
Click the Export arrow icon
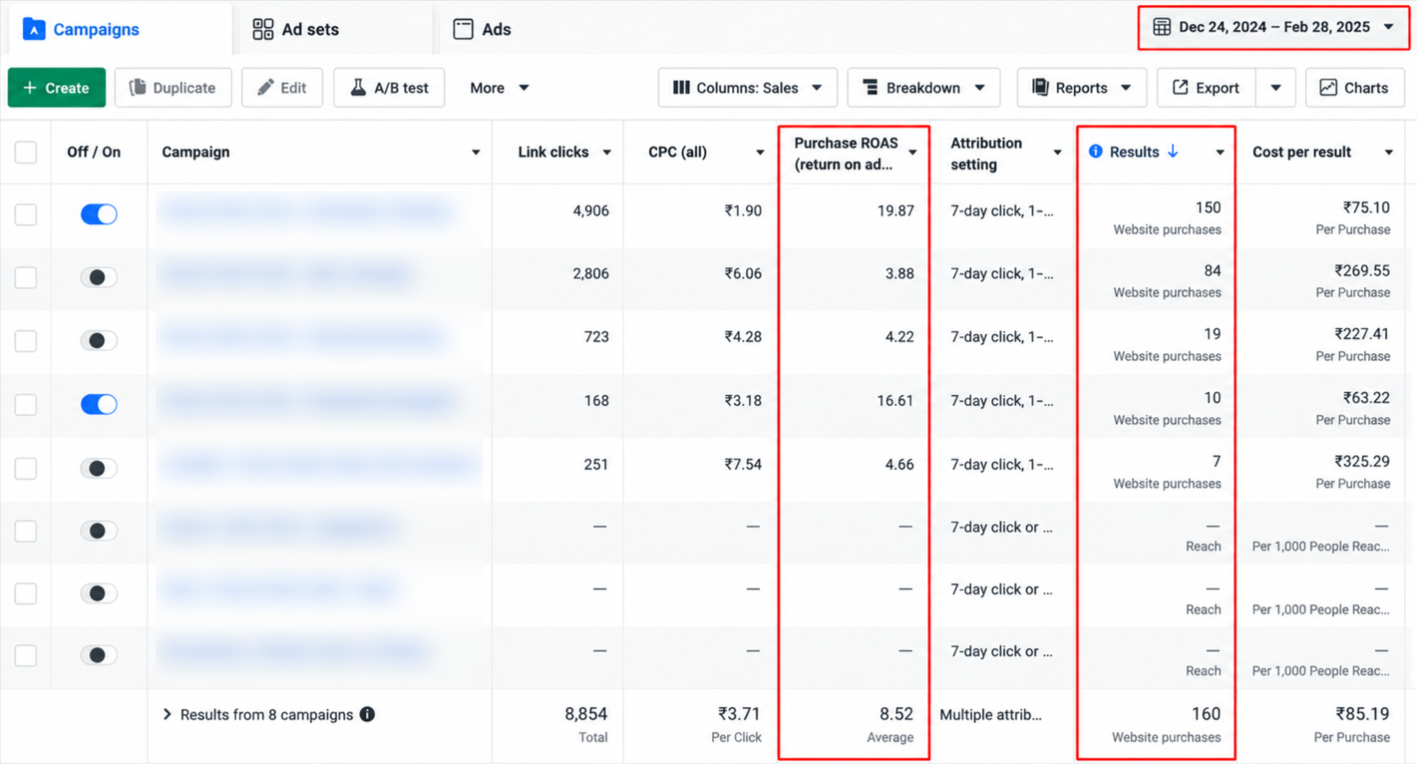pyautogui.click(x=1180, y=87)
